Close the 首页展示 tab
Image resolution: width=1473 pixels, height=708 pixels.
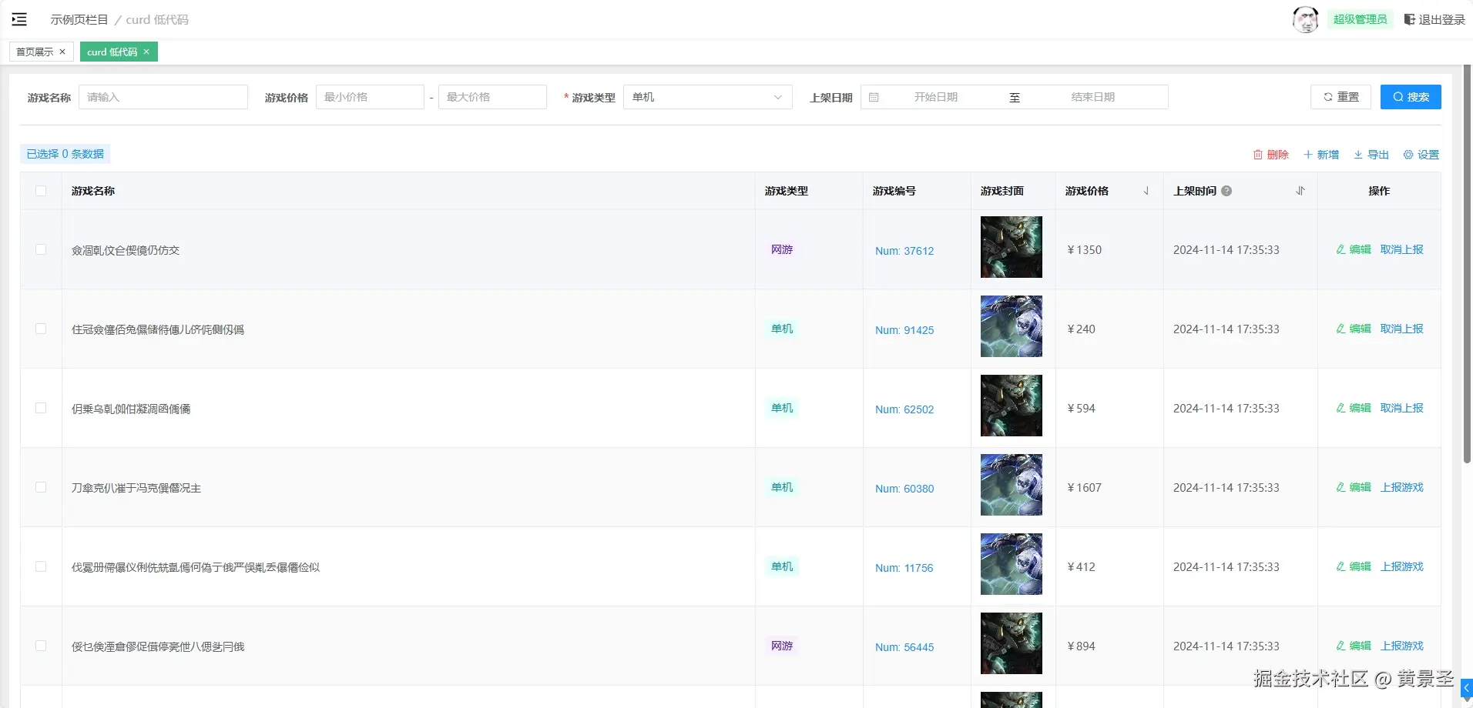(62, 52)
